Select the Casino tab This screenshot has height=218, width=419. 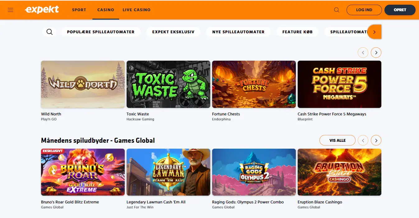(x=106, y=10)
